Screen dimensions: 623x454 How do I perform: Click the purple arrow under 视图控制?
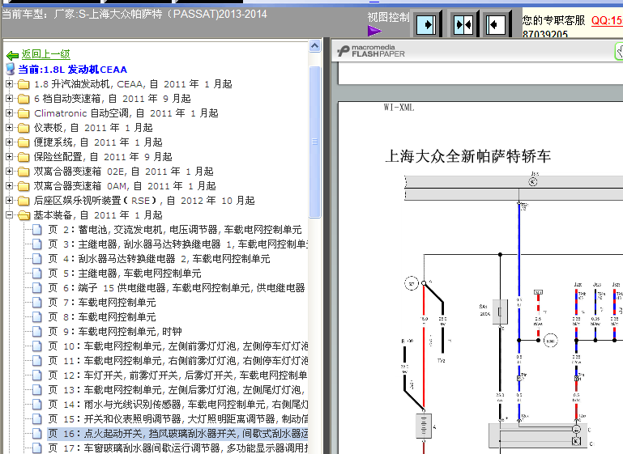click(x=374, y=31)
